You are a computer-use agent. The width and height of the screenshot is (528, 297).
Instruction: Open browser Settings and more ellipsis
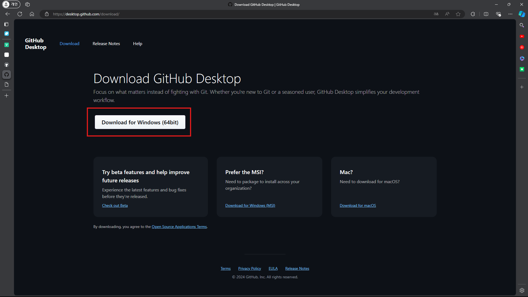(510, 14)
